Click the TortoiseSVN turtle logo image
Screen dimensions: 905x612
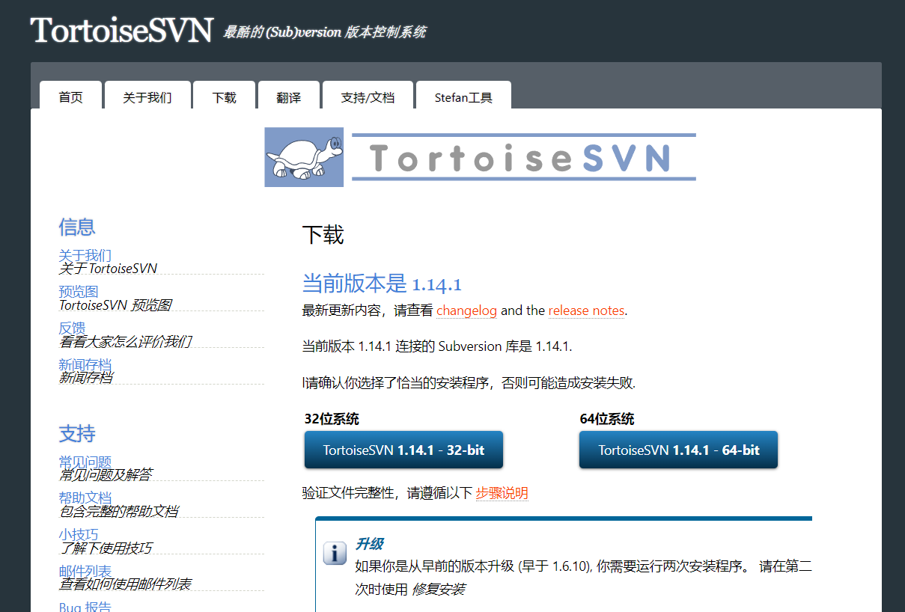pyautogui.click(x=304, y=157)
